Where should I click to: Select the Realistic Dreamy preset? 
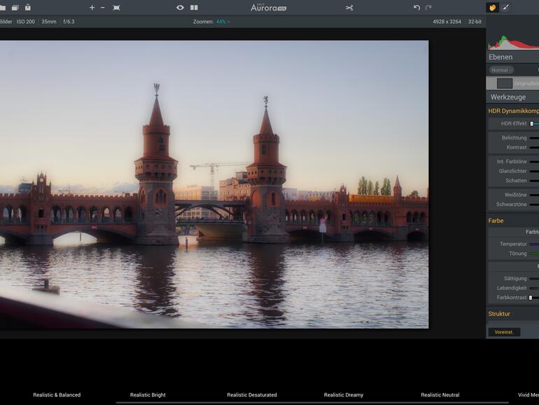344,395
